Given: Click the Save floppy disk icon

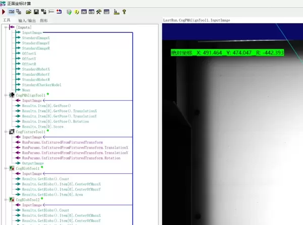Looking at the screenshot, I should tap(36, 12).
